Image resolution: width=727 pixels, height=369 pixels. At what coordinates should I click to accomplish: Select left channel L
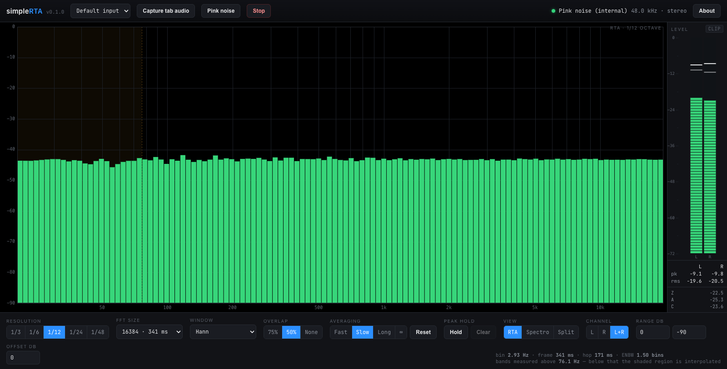click(x=592, y=332)
